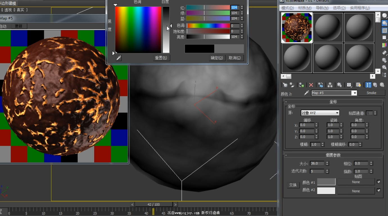Click the 迭代次数 spinner arrows
Viewport: 388px width, 216px height.
pyautogui.click(x=327, y=171)
